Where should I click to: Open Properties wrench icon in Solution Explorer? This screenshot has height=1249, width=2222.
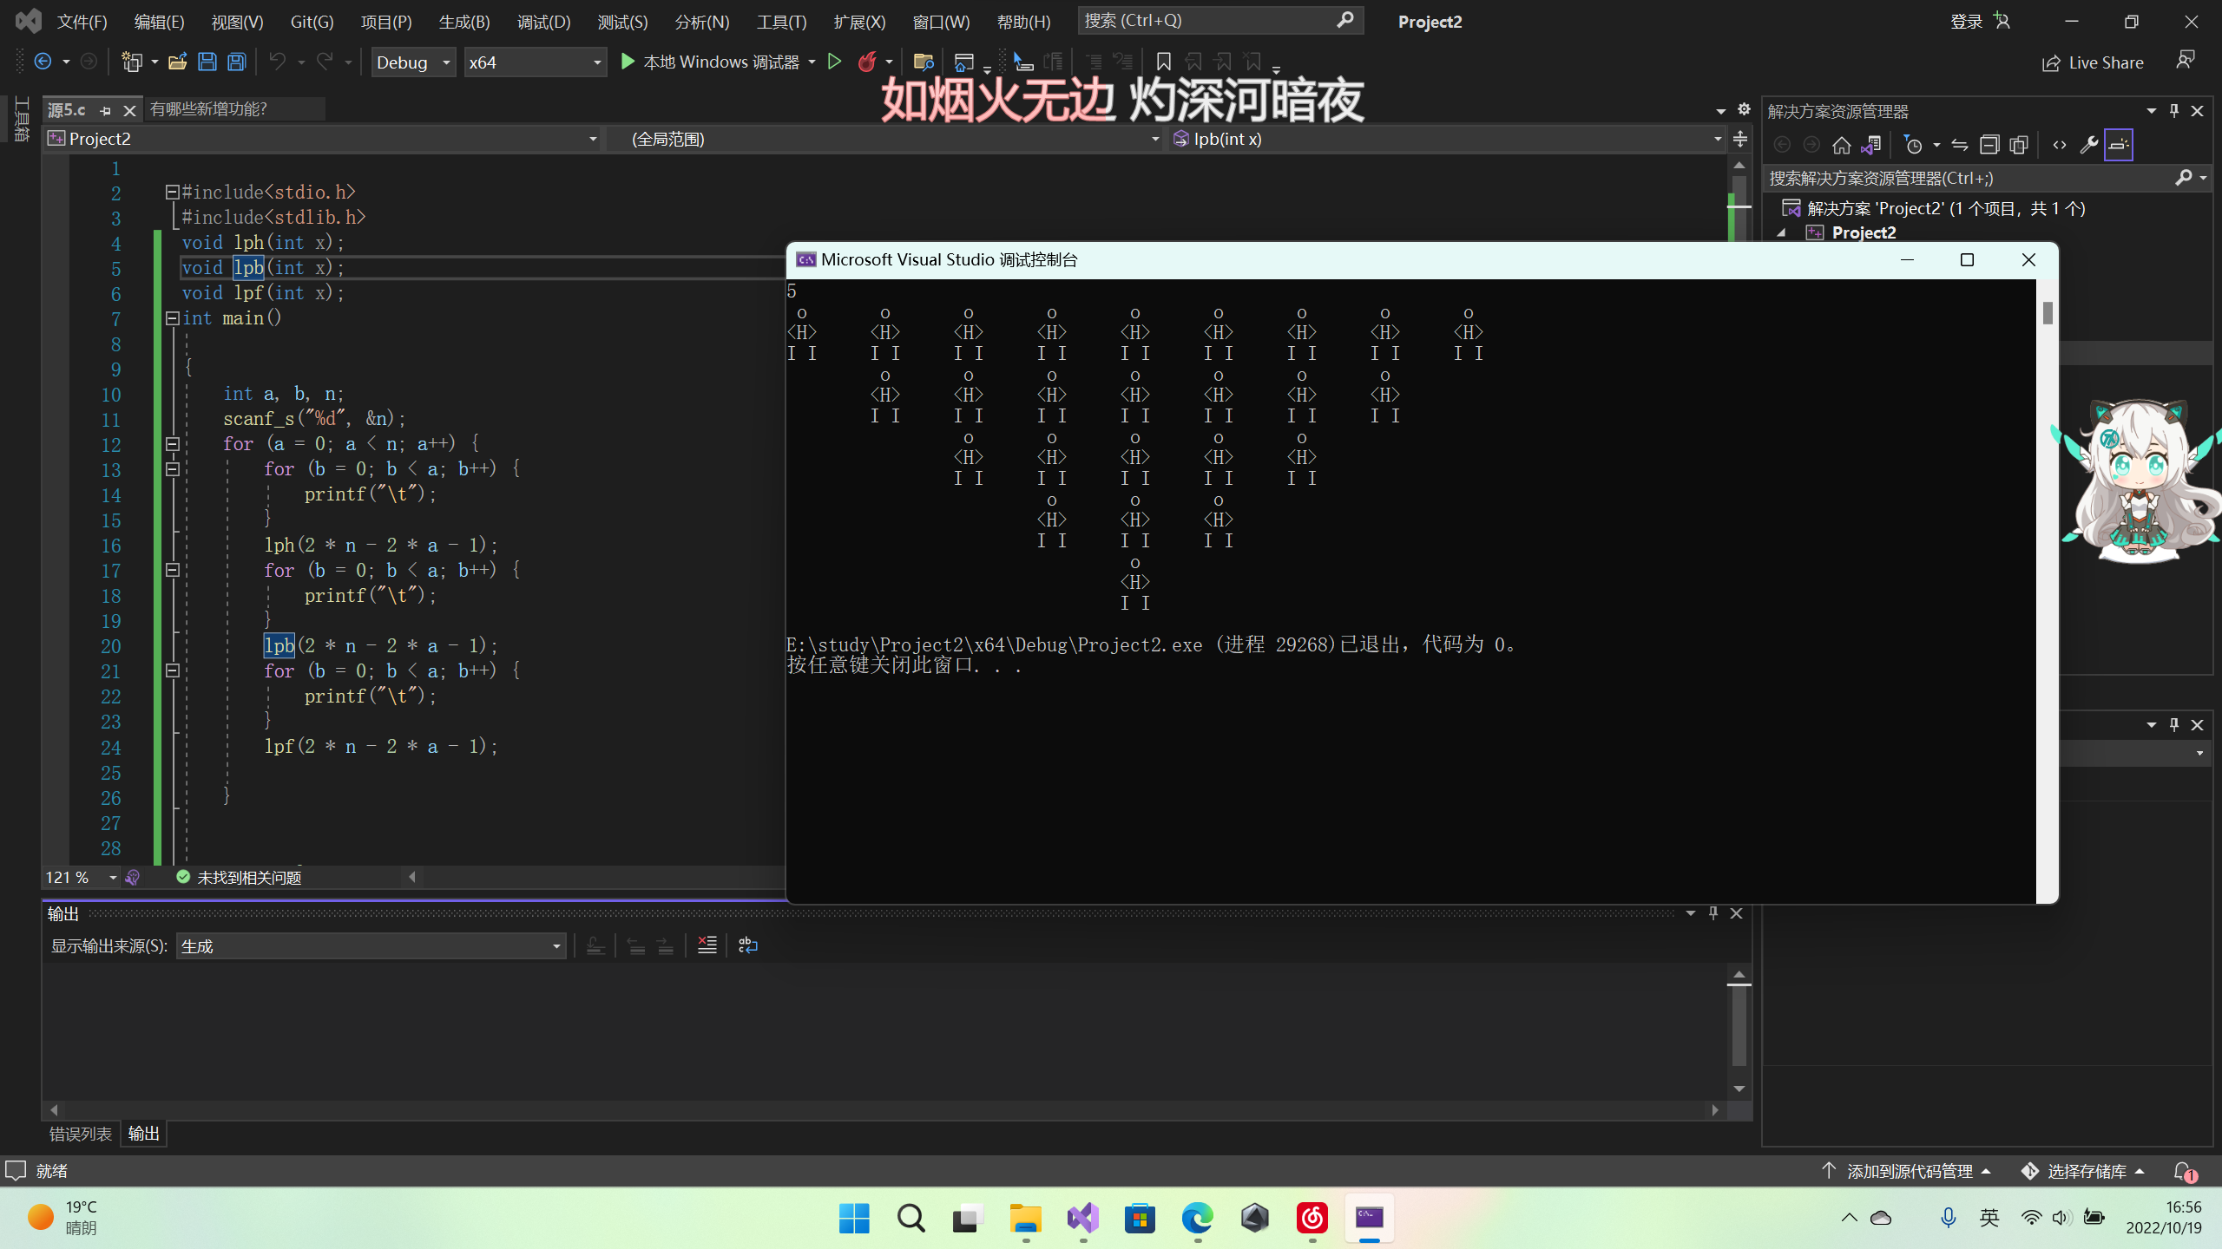pyautogui.click(x=2088, y=145)
